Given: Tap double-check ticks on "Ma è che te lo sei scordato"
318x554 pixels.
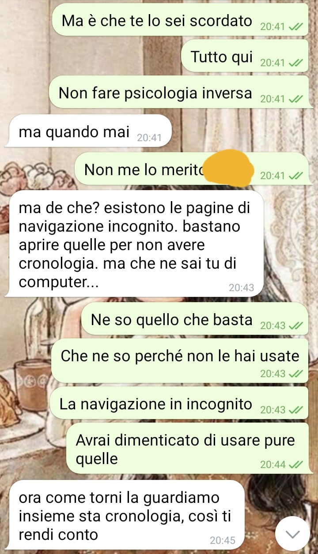Looking at the screenshot, I should 295,27.
